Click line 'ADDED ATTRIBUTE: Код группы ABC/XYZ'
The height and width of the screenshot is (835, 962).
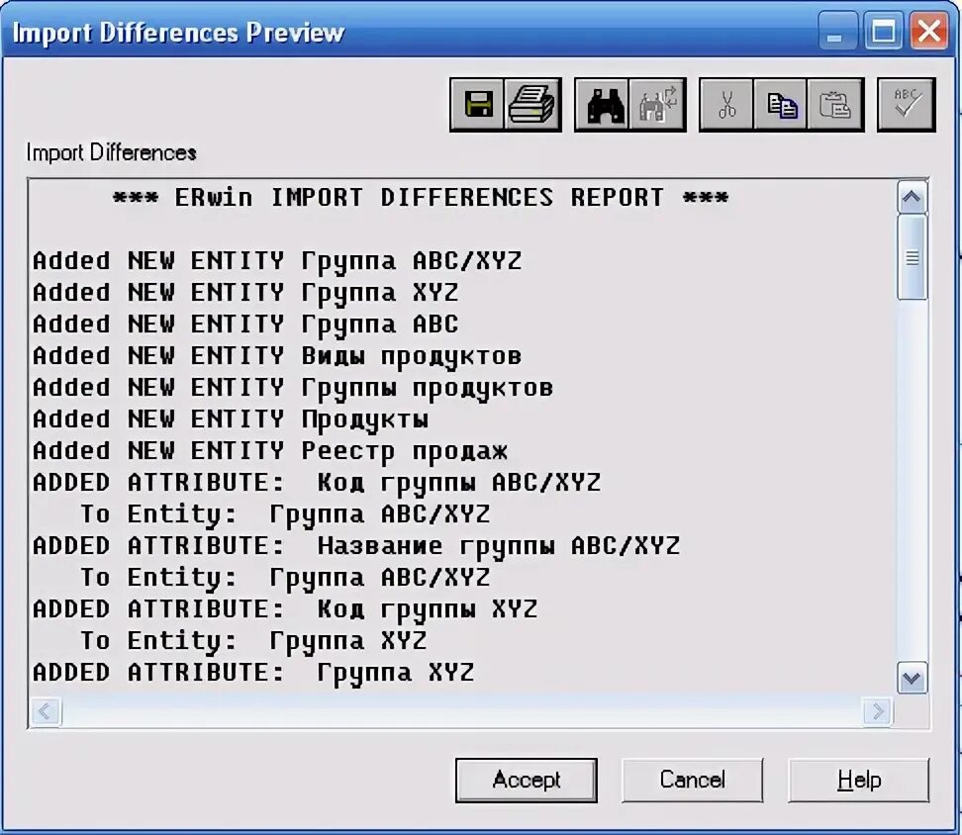[x=317, y=483]
